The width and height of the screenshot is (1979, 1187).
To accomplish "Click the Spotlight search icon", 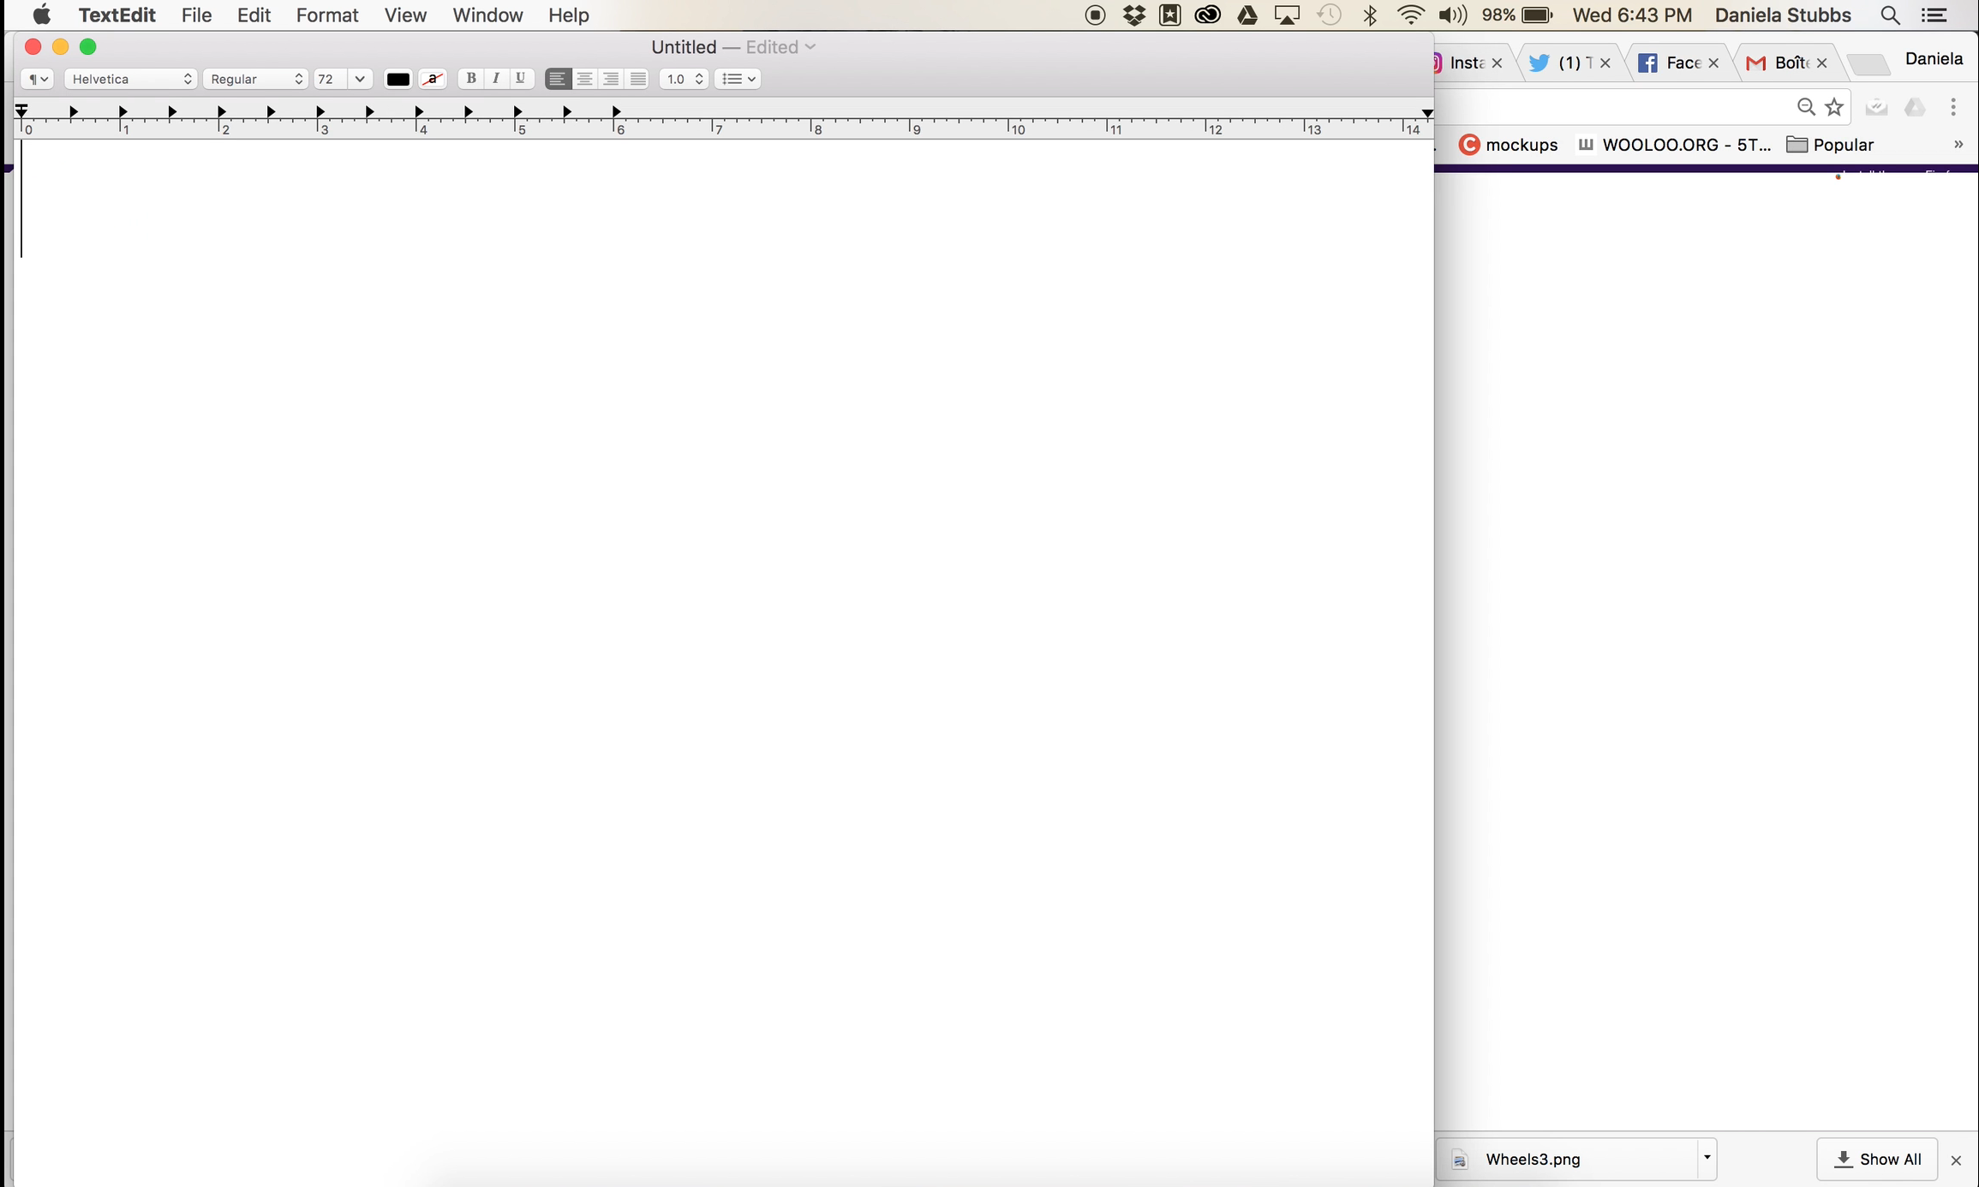I will click(x=1890, y=15).
